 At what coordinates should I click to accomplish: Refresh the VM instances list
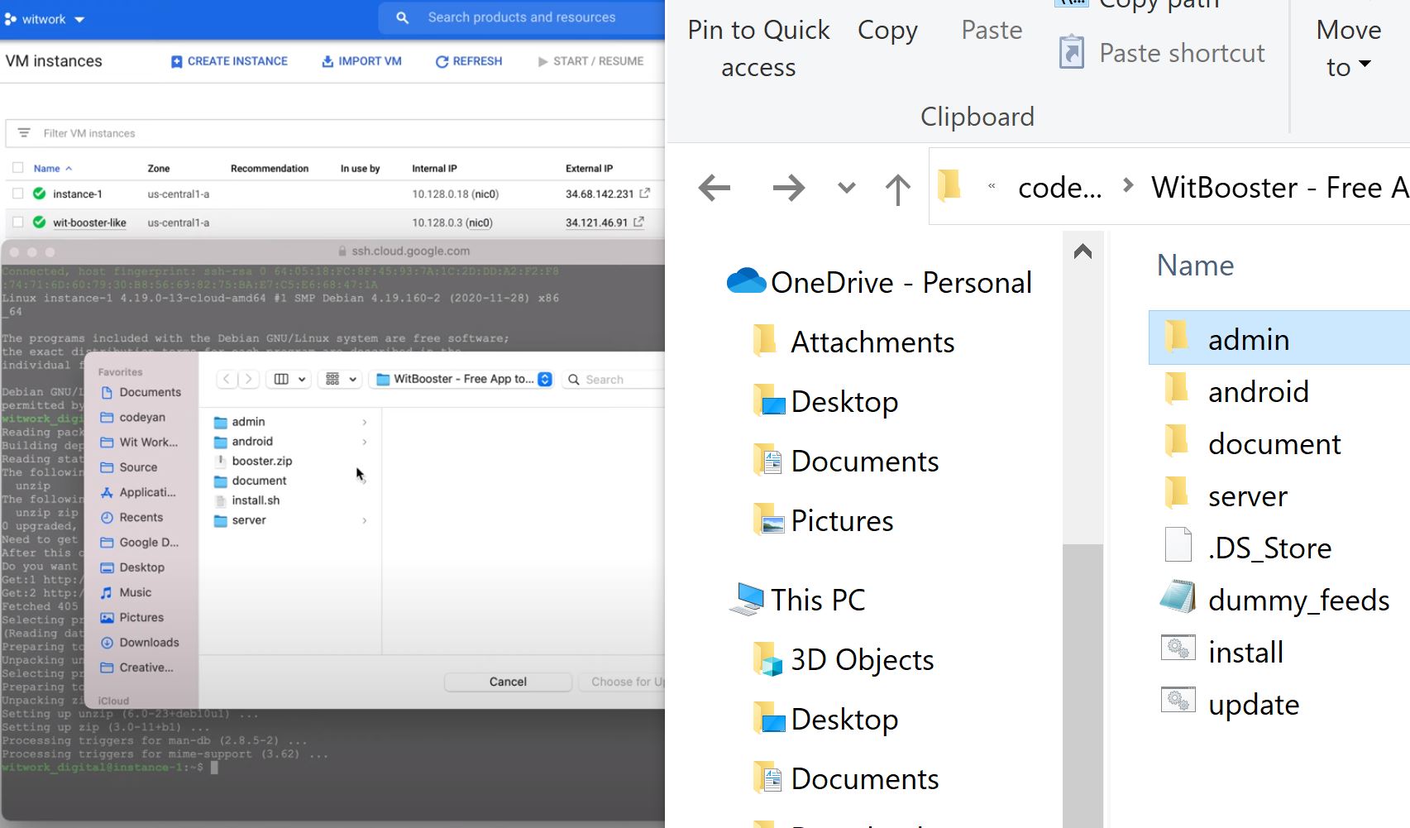click(x=469, y=61)
